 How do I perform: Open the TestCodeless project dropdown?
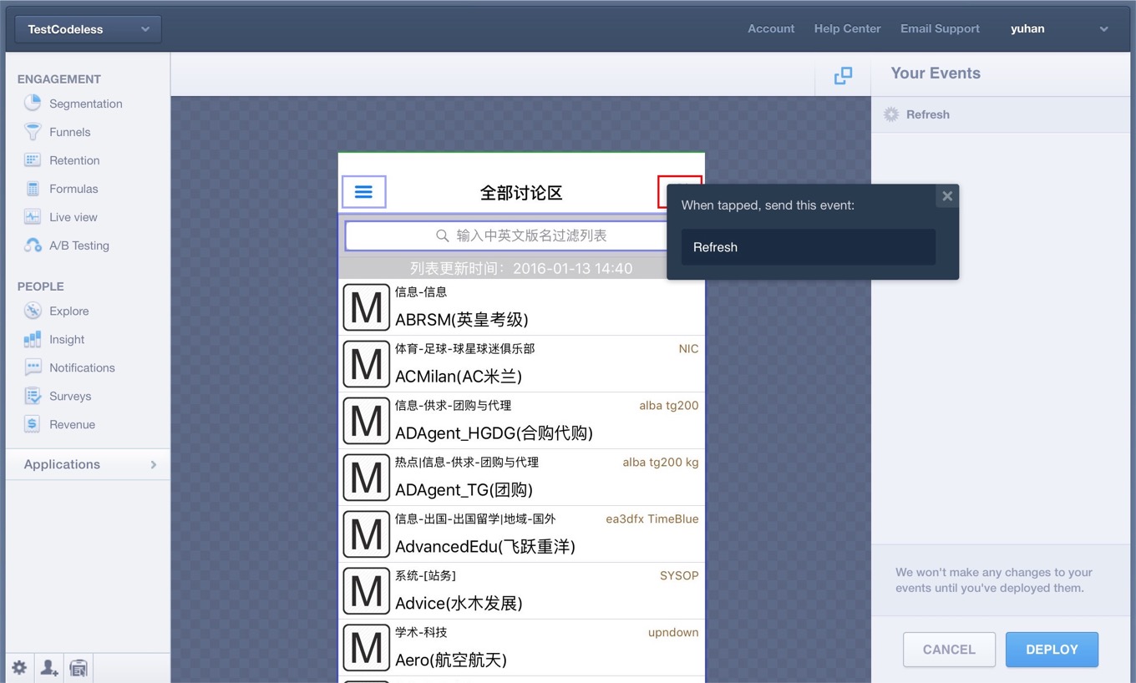(x=87, y=28)
